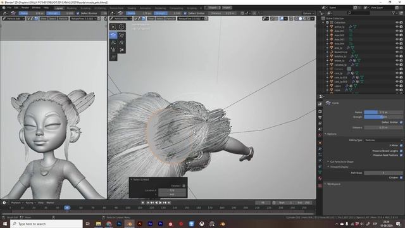Screen dimensions: 405x228
Task: Toggle the X Mirror checkbox
Action: pyautogui.click(x=401, y=146)
